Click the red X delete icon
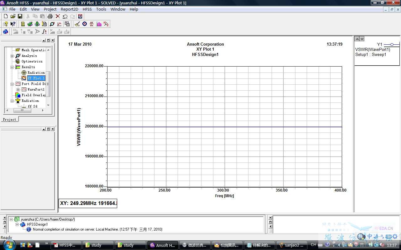This screenshot has width=401, height=250. point(58,16)
